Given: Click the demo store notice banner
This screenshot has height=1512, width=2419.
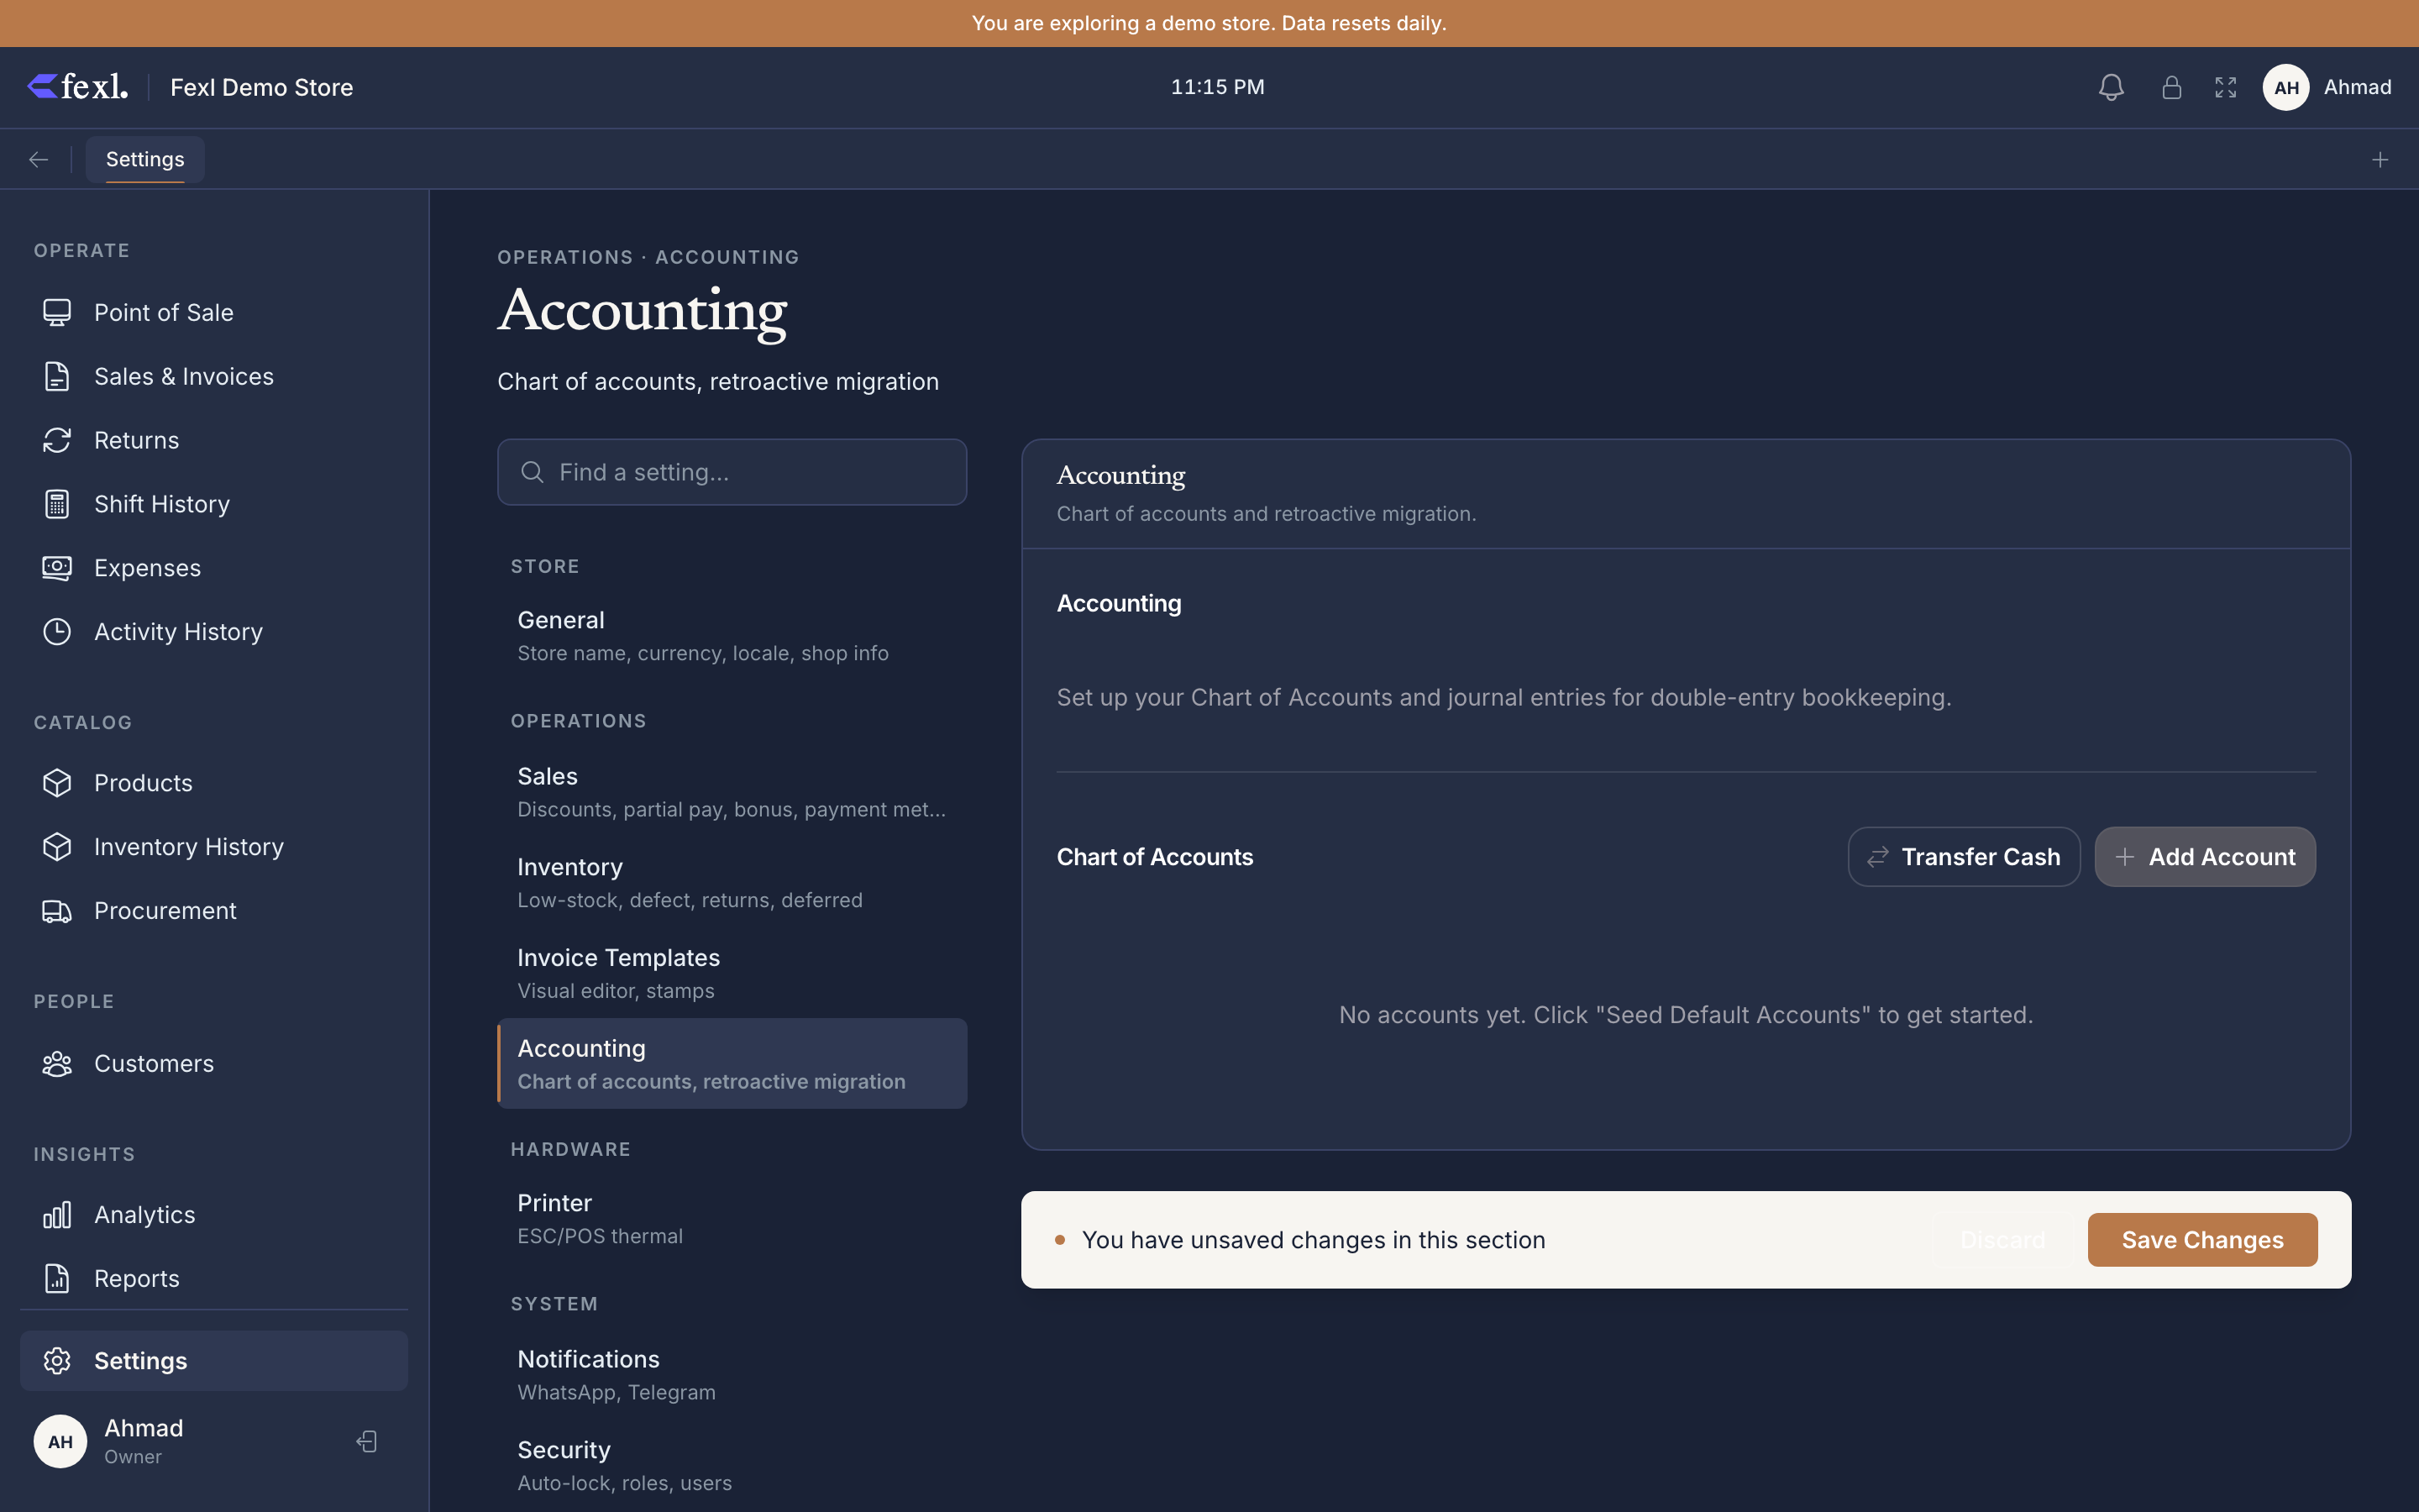Looking at the screenshot, I should tap(1209, 23).
